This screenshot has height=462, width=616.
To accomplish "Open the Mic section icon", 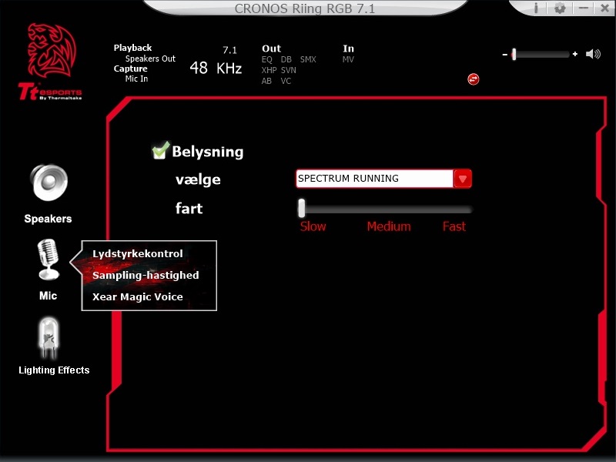I will tap(49, 259).
